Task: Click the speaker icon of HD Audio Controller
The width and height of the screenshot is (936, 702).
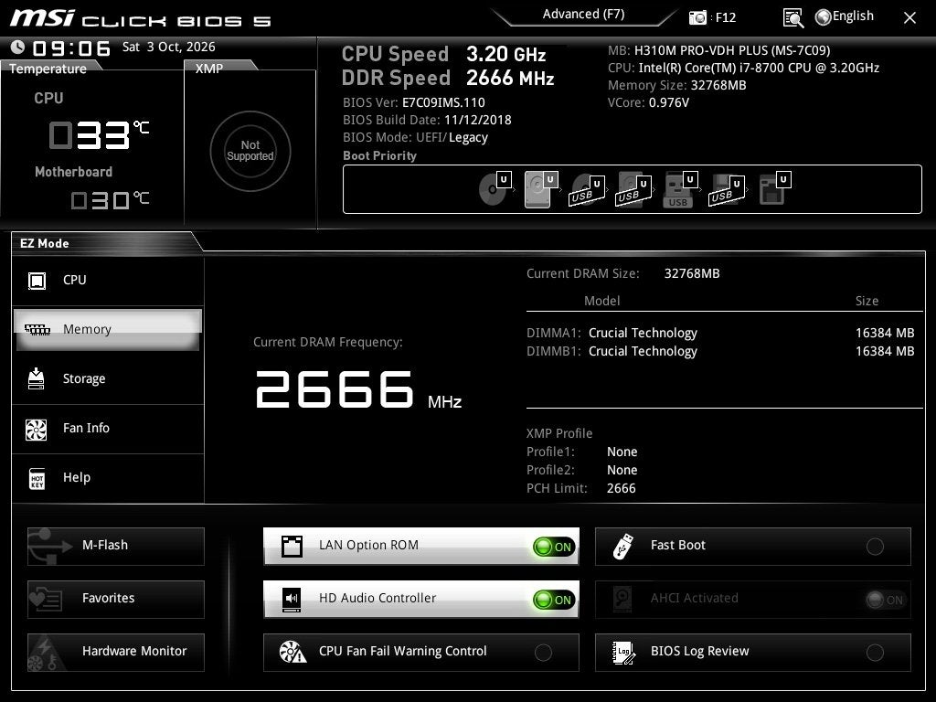Action: pos(292,600)
